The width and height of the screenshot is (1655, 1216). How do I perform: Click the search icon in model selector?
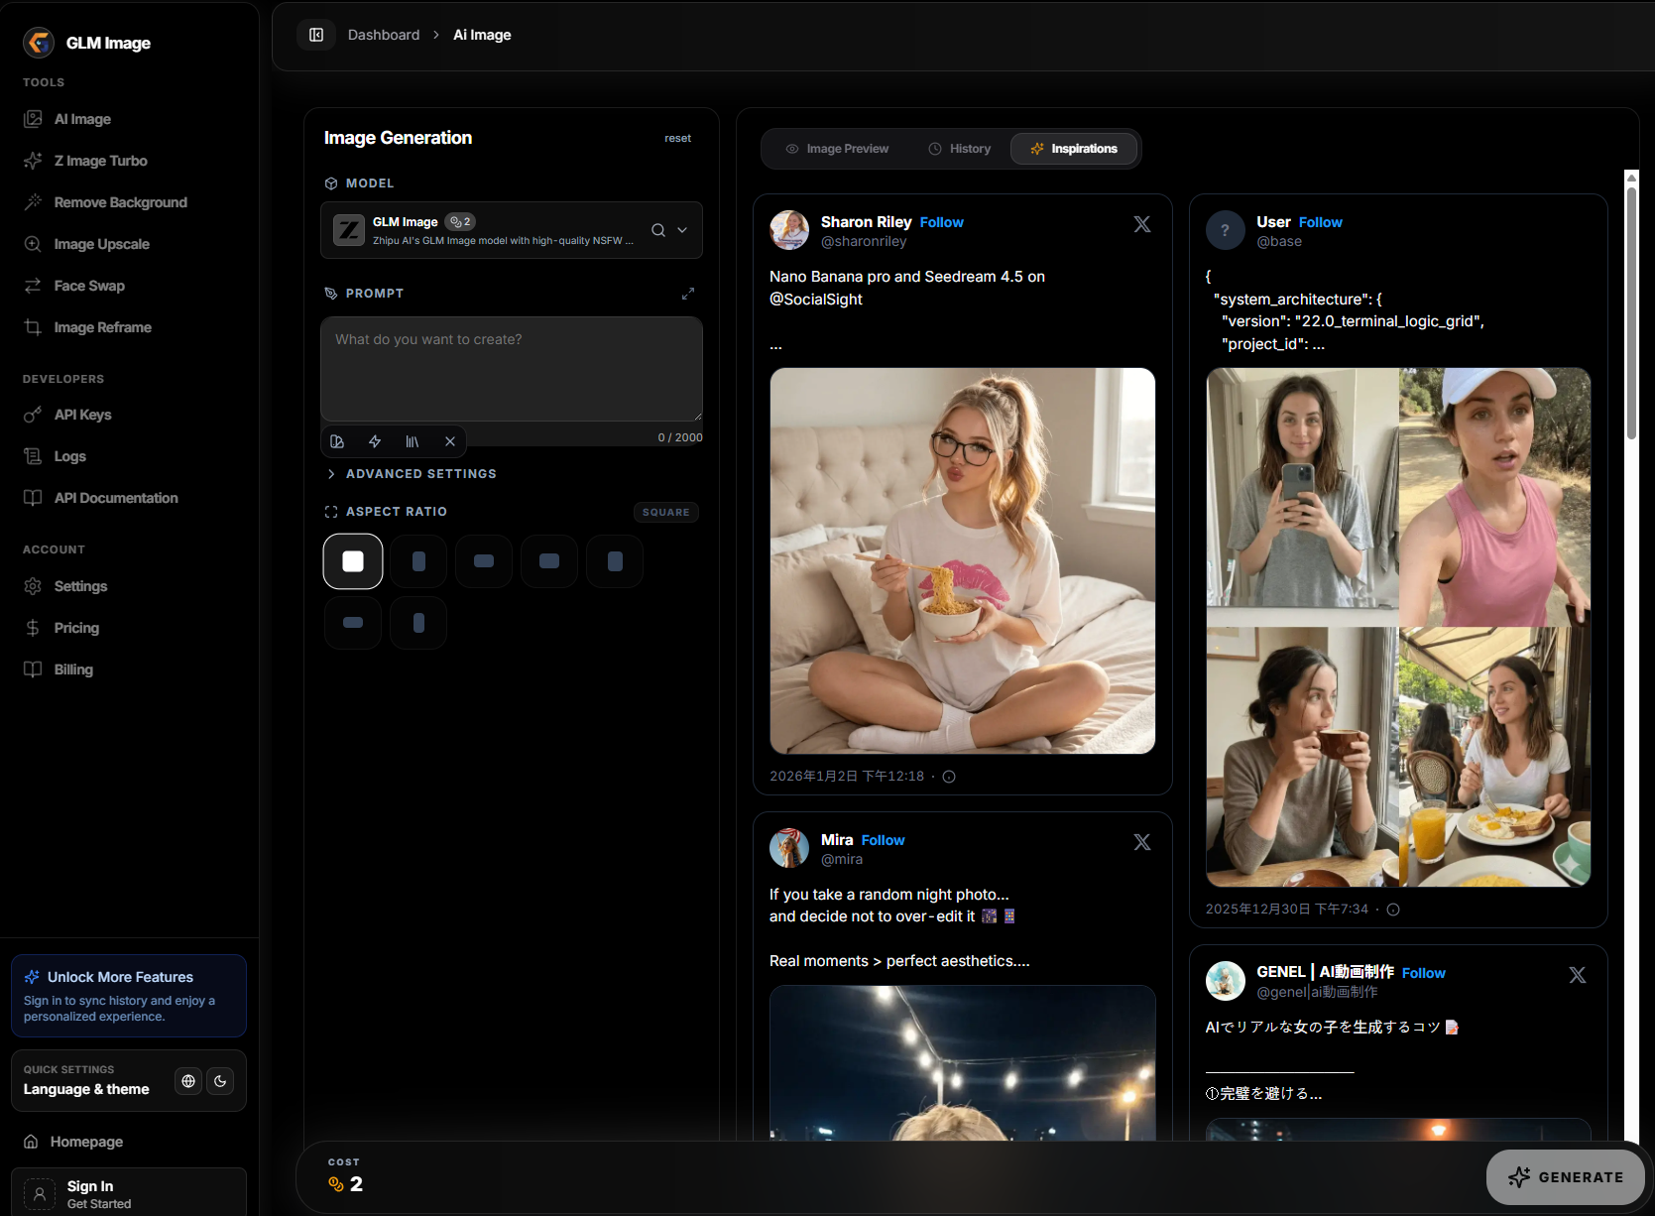click(x=657, y=230)
